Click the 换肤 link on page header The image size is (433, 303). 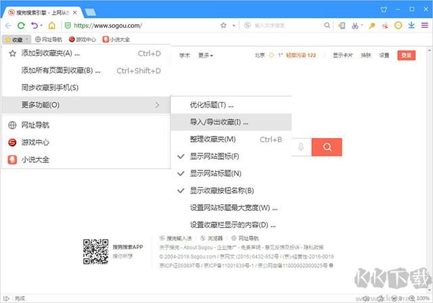366,55
